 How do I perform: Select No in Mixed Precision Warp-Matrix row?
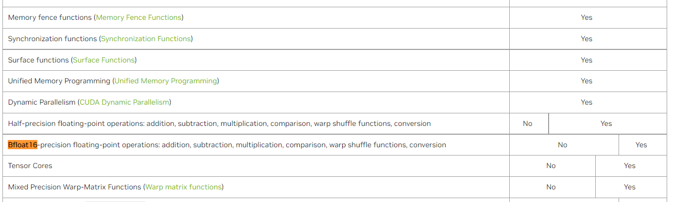click(x=551, y=187)
